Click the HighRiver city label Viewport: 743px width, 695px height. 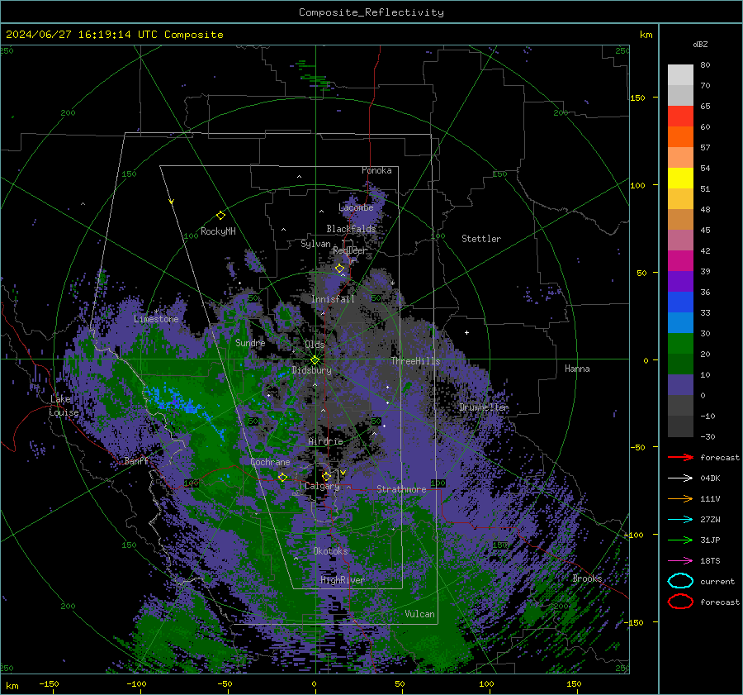pyautogui.click(x=342, y=580)
